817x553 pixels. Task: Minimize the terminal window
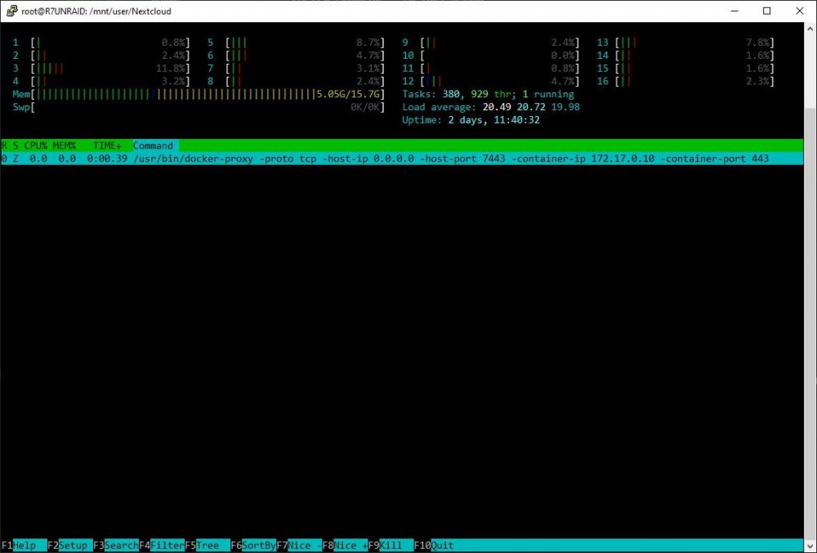(734, 11)
